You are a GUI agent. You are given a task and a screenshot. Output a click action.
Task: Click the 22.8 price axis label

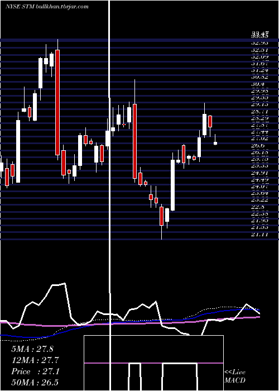(x=257, y=207)
